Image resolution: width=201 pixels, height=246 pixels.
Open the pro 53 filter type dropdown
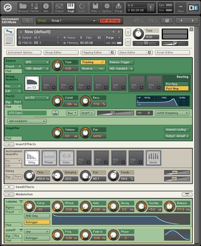coord(37,98)
